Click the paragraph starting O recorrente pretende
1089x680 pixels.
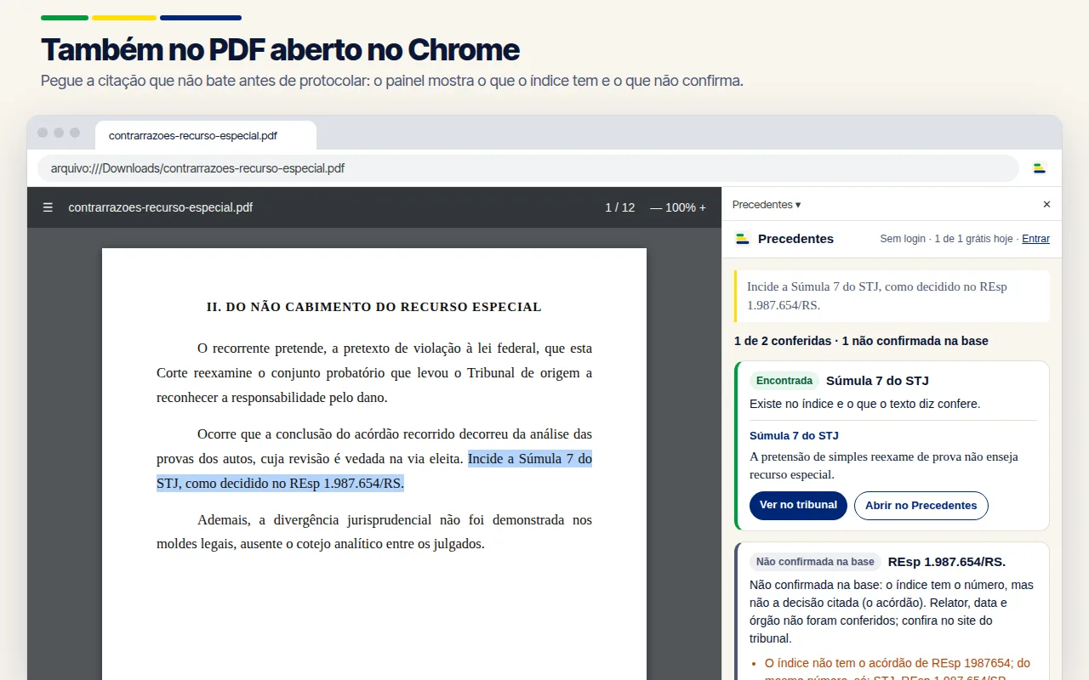point(374,372)
